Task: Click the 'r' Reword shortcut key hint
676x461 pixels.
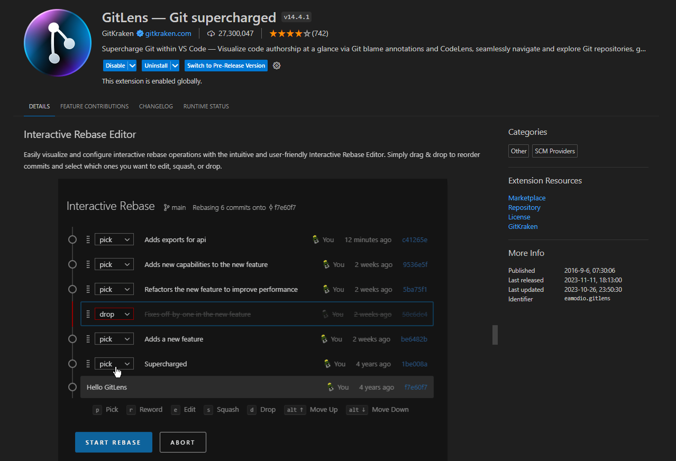Action: coord(131,410)
